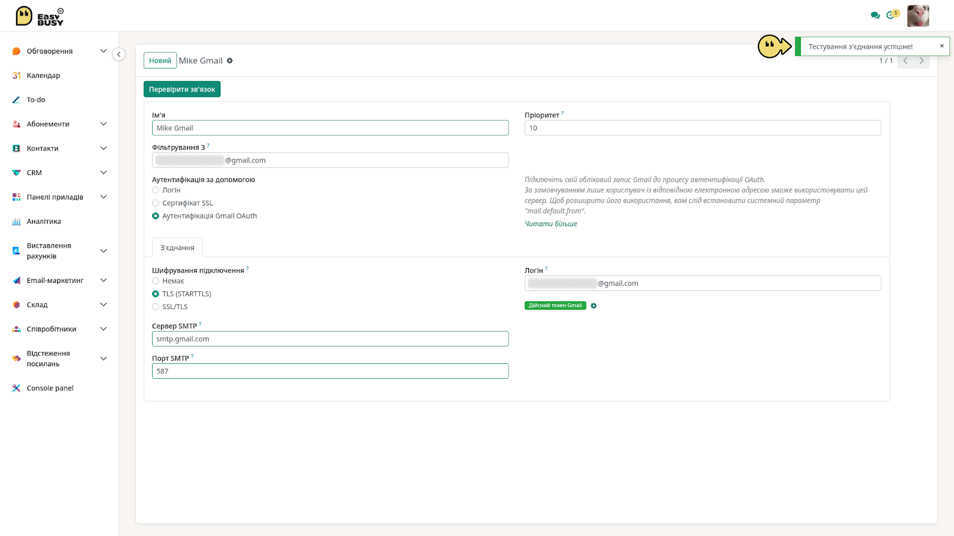Click the Панелі приладів icon
This screenshot has width=954, height=536.
(x=17, y=197)
